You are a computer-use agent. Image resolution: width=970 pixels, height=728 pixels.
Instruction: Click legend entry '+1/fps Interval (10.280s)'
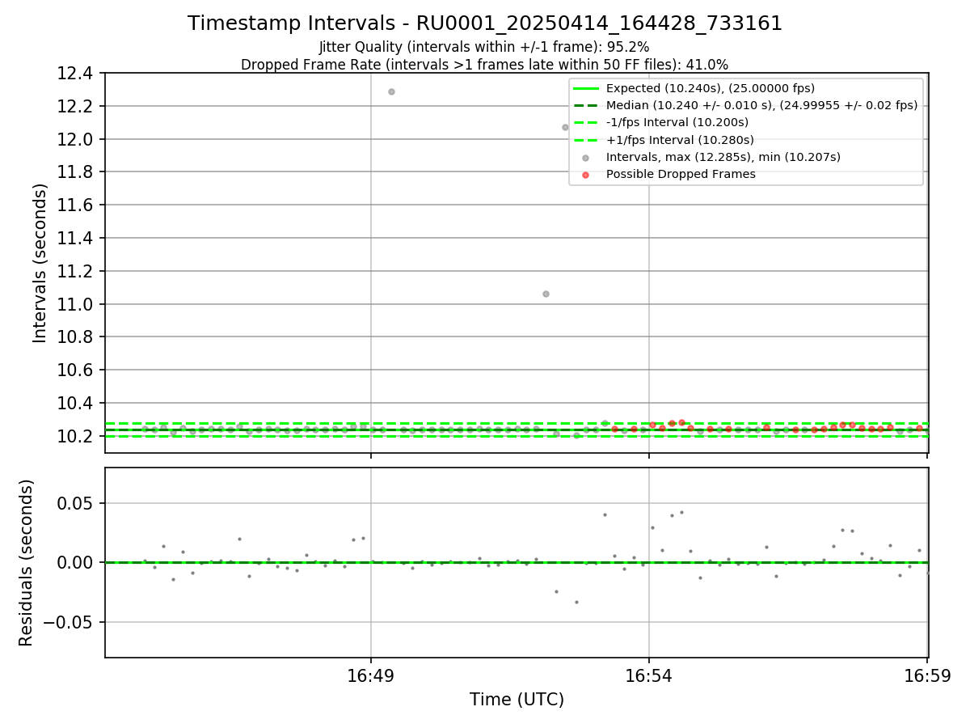click(680, 140)
